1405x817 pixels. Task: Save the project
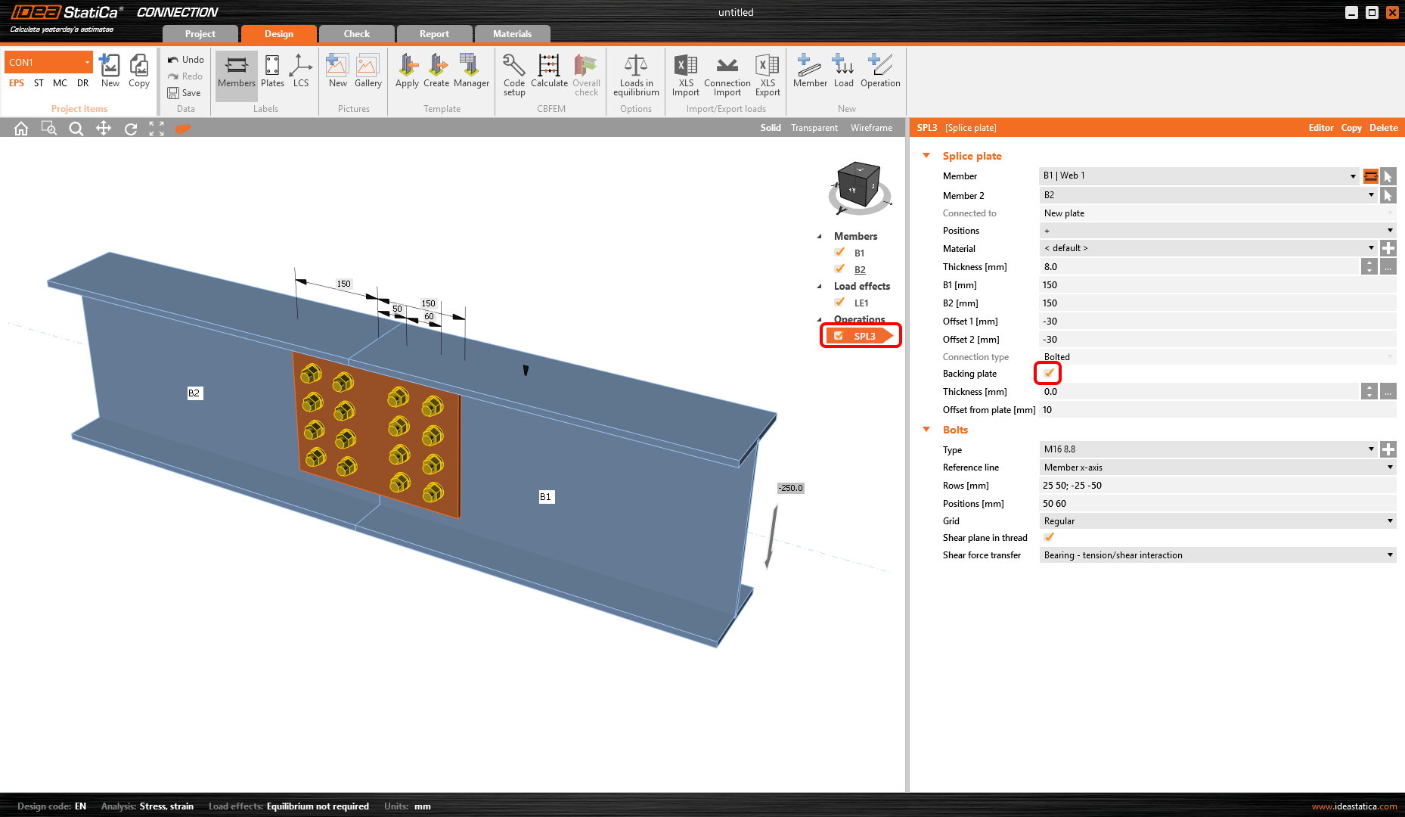pos(185,92)
